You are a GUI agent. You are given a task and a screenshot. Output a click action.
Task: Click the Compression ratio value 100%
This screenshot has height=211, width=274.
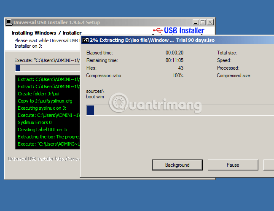178,76
